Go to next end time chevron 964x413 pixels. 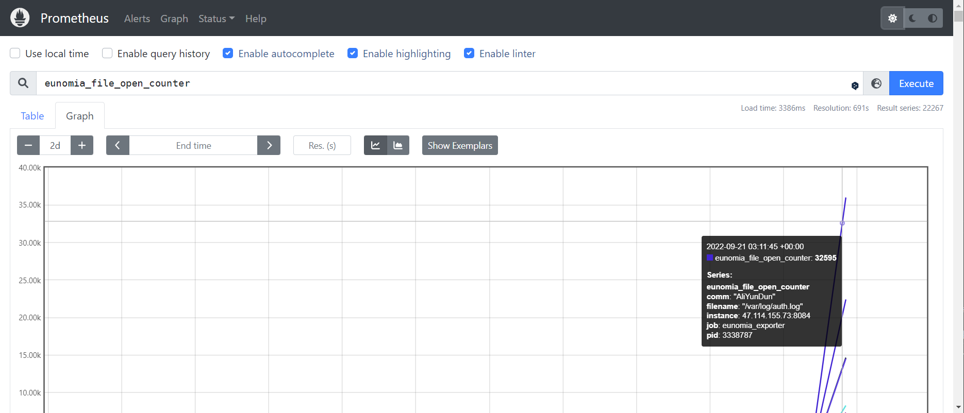coord(269,146)
